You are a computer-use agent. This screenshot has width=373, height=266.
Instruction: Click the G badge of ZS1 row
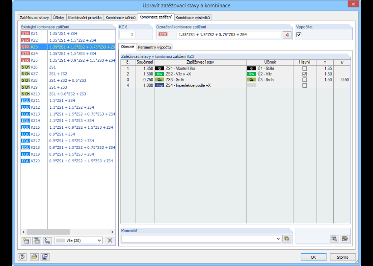click(160, 69)
